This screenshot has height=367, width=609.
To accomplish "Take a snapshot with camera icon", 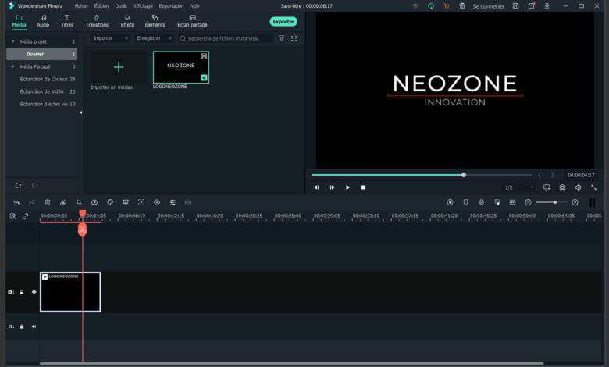I will tap(562, 187).
